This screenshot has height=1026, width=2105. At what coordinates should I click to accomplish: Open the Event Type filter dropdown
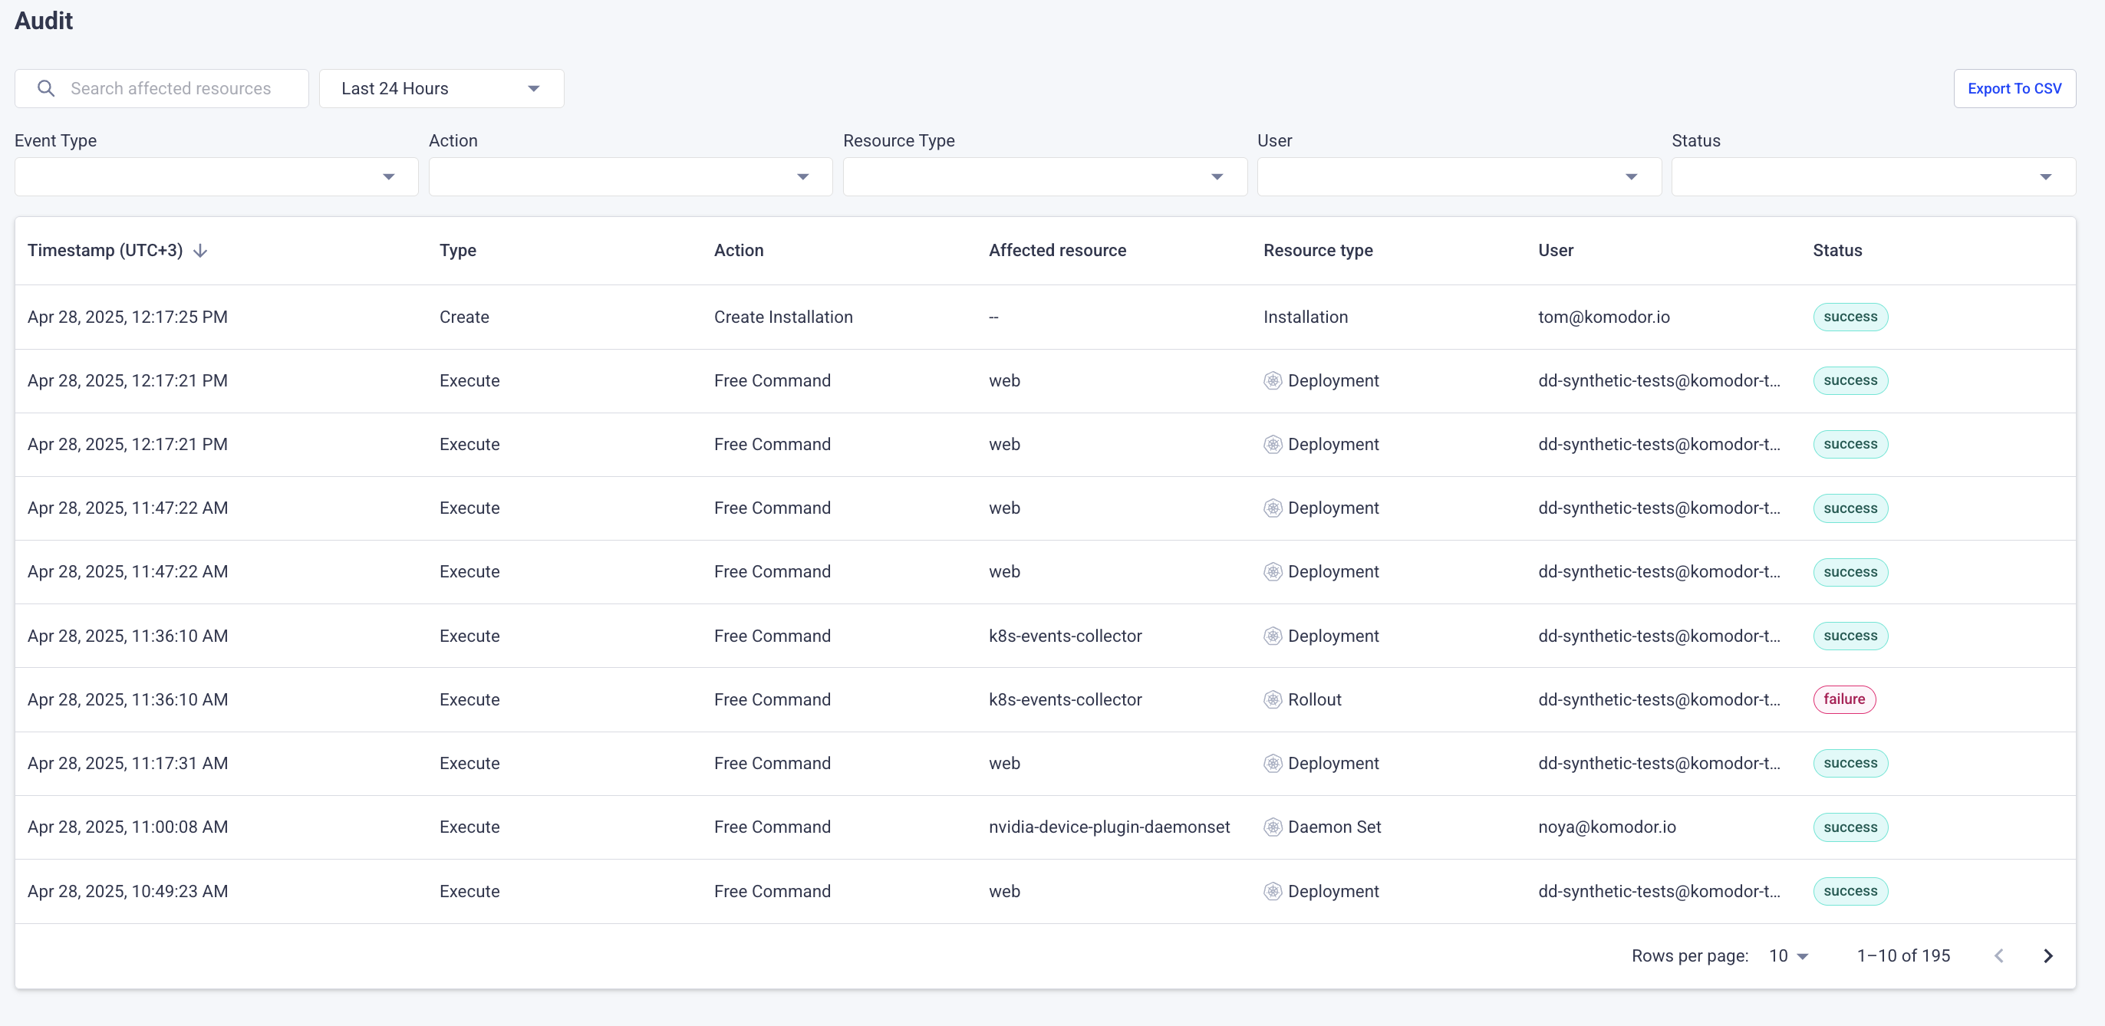click(216, 176)
